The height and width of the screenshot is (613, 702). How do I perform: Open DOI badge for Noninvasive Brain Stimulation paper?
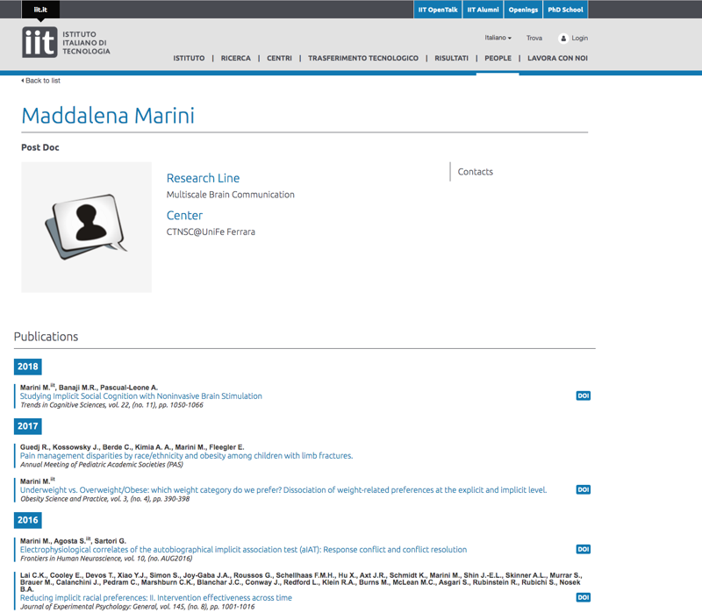point(583,396)
